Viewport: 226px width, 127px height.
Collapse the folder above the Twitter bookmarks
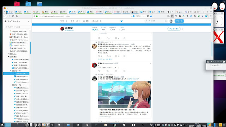(8, 57)
